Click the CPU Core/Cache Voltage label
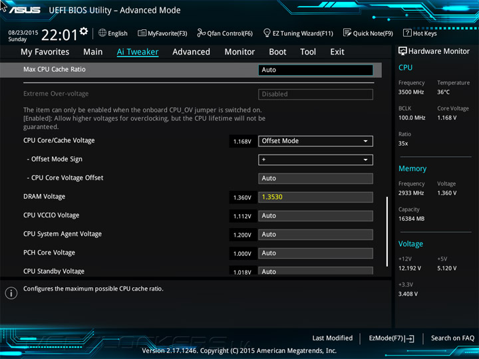The image size is (479, 359). tap(59, 140)
